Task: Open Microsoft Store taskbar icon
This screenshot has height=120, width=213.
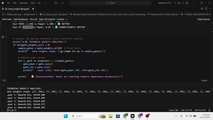Action: [x=118, y=116]
